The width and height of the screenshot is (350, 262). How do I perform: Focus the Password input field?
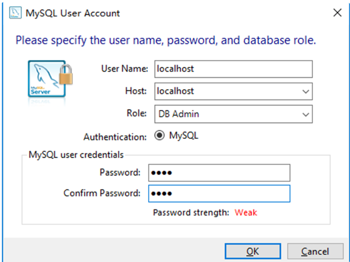[219, 173]
